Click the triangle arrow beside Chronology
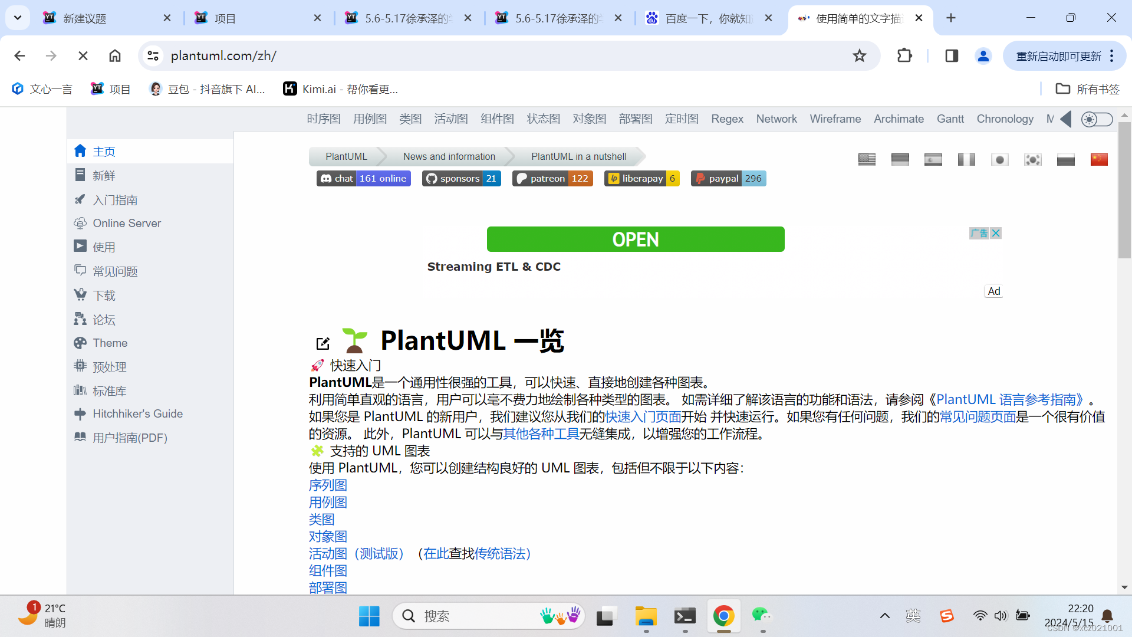Image resolution: width=1132 pixels, height=637 pixels. [x=1065, y=119]
